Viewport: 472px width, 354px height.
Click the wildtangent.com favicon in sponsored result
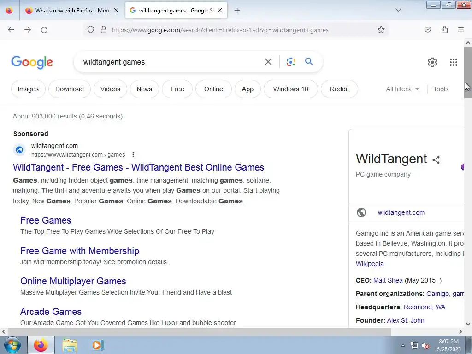tap(19, 150)
